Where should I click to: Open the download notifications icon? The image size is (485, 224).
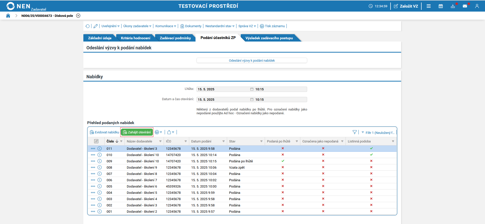(x=453, y=6)
